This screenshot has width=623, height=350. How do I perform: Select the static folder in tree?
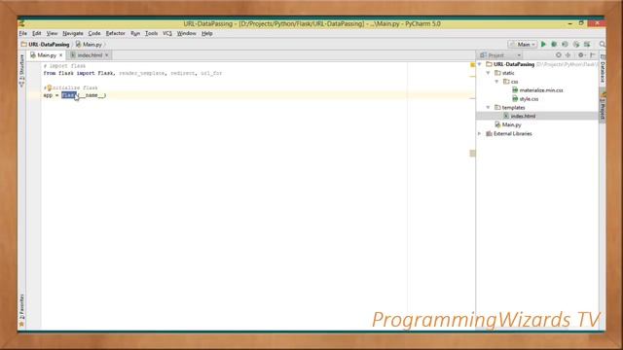(x=504, y=73)
